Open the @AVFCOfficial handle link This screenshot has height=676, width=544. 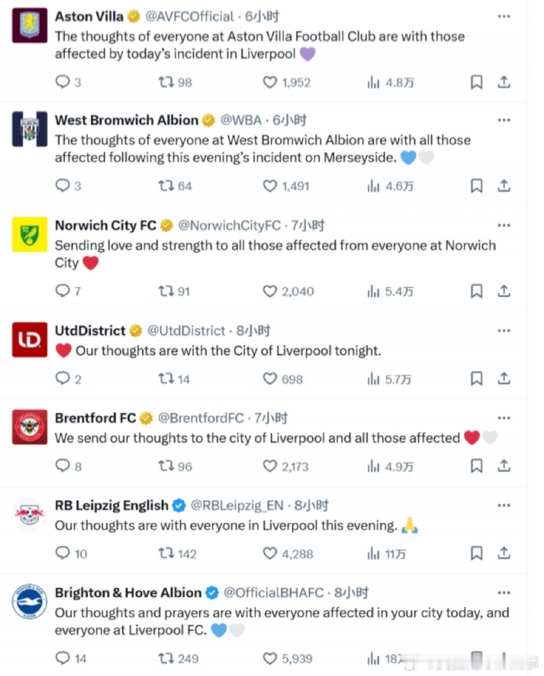(x=189, y=17)
